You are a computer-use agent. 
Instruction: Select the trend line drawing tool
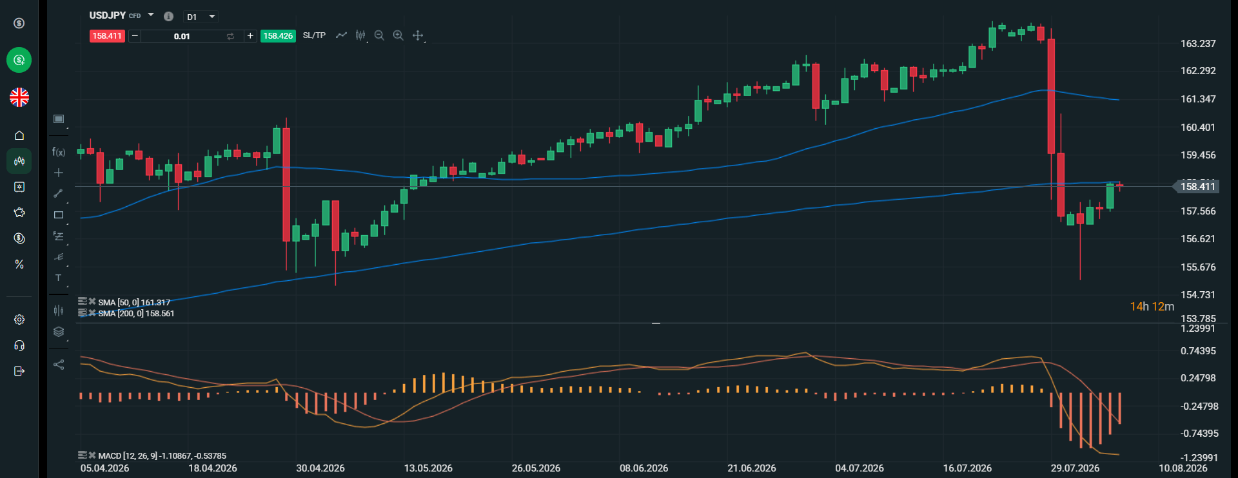(x=59, y=193)
